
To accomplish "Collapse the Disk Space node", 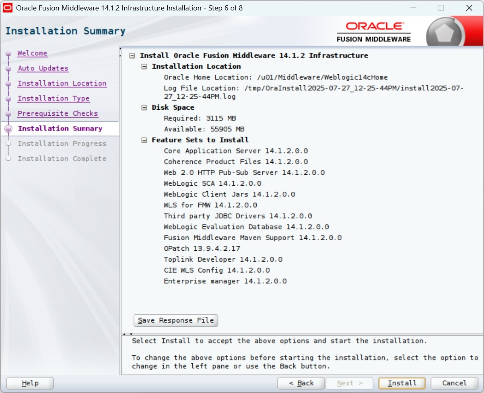I will pos(144,108).
